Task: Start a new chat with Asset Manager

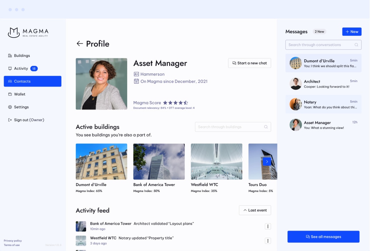Action: [x=249, y=63]
